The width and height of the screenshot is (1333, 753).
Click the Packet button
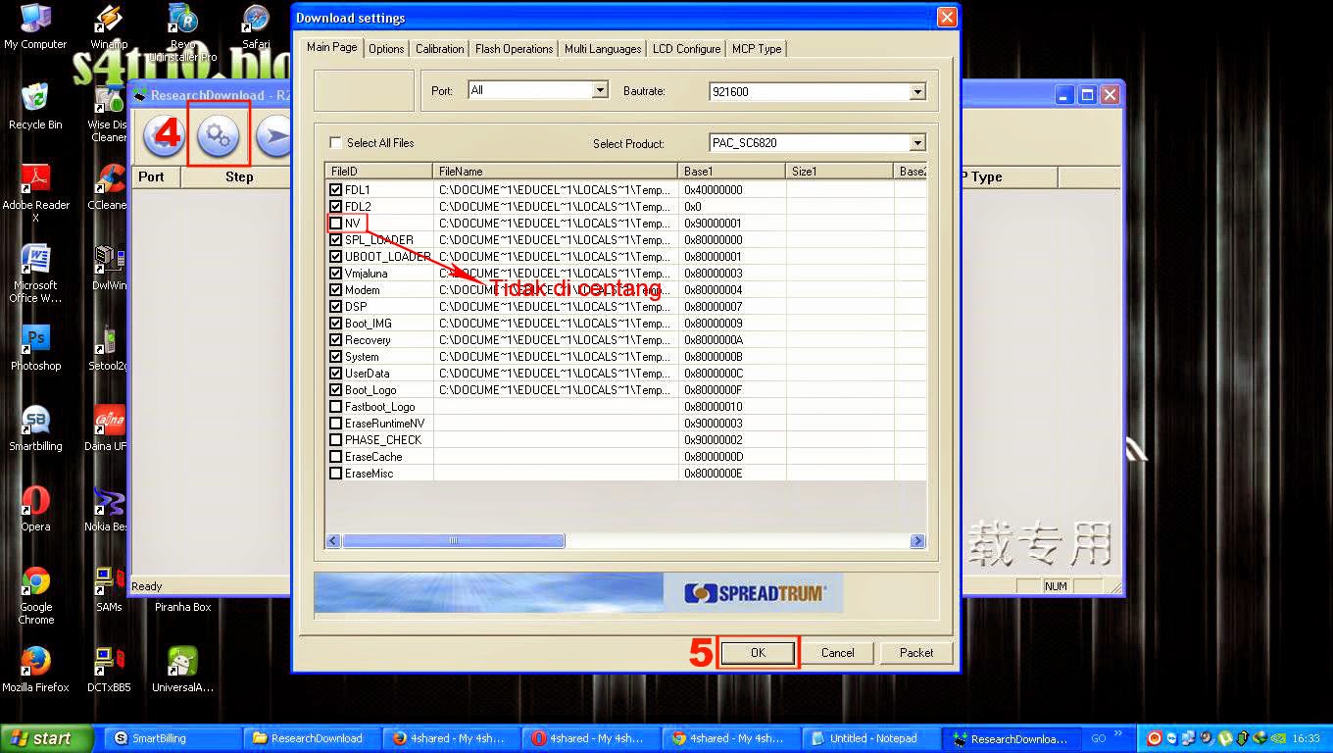point(916,653)
